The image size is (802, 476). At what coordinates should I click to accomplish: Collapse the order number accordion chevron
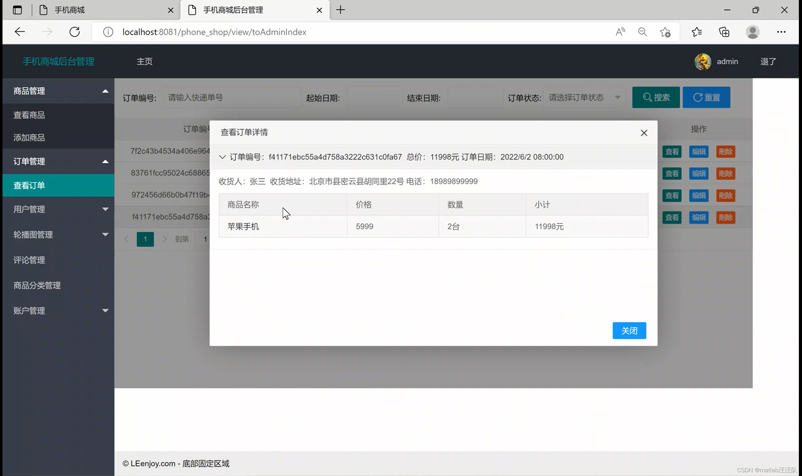(222, 157)
